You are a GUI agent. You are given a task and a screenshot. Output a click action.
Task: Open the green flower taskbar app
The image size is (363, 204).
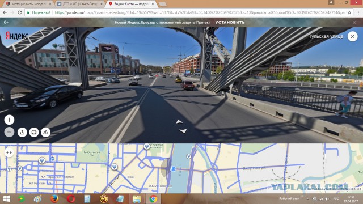pyautogui.click(x=22, y=199)
